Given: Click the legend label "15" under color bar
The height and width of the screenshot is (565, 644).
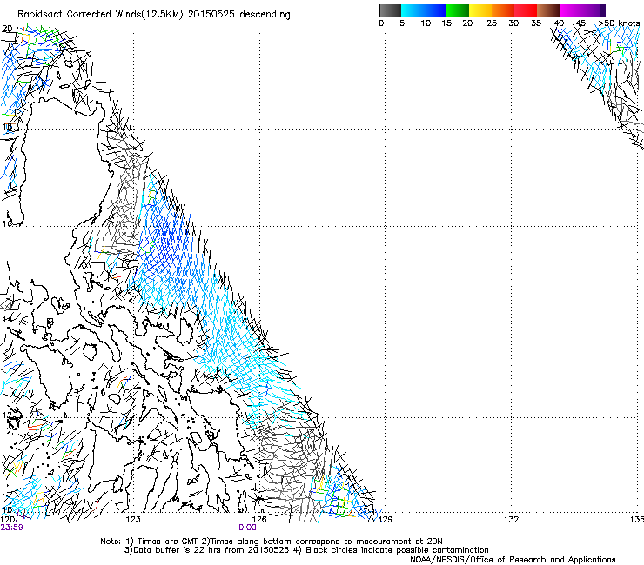Looking at the screenshot, I should point(446,23).
